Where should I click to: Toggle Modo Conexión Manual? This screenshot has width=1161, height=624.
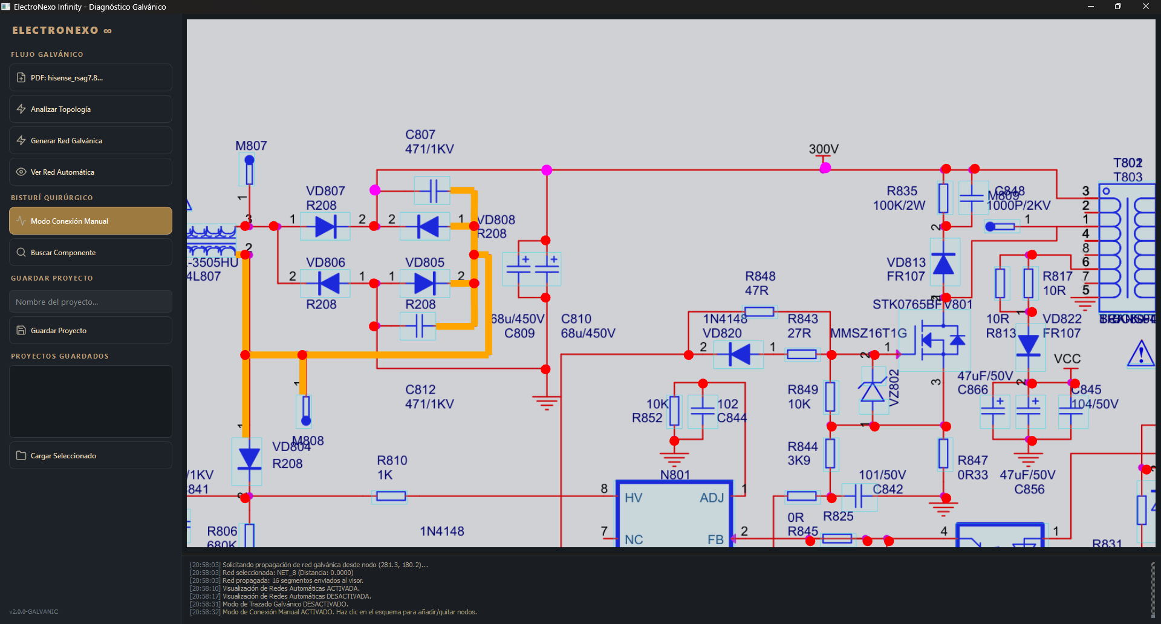click(91, 221)
